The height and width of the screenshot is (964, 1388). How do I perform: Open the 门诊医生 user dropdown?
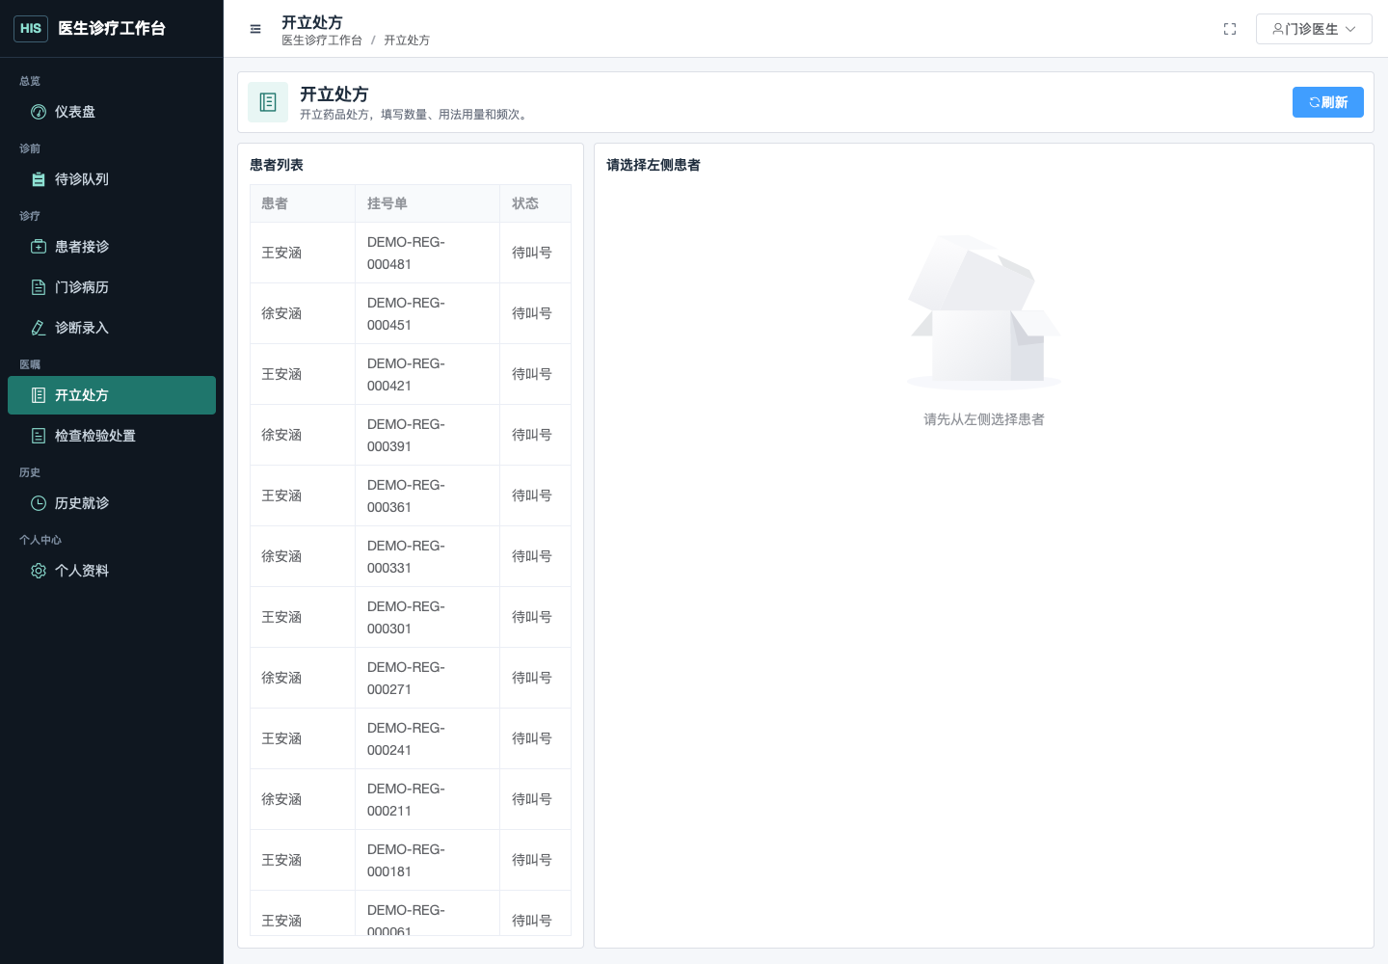tap(1314, 29)
